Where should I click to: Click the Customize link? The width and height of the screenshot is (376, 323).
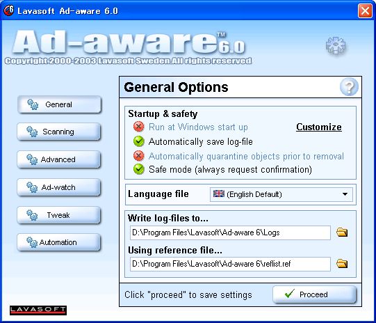(x=319, y=127)
